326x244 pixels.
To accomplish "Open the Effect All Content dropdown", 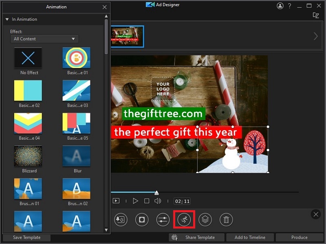I will point(44,39).
